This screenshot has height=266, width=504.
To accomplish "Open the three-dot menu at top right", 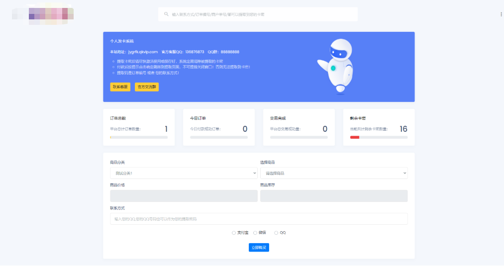I will click(x=501, y=14).
